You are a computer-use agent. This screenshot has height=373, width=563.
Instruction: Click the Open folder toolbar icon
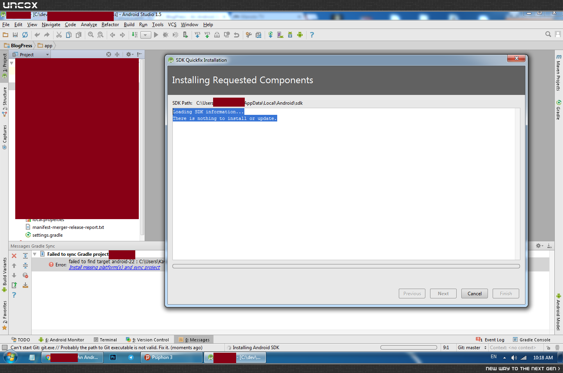click(x=5, y=35)
